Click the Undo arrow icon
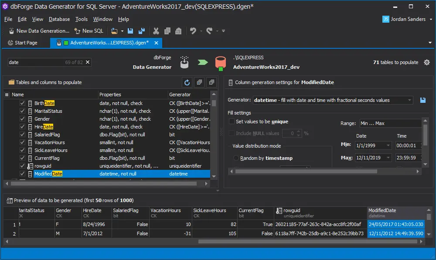The width and height of the screenshot is (436, 260). 193,31
